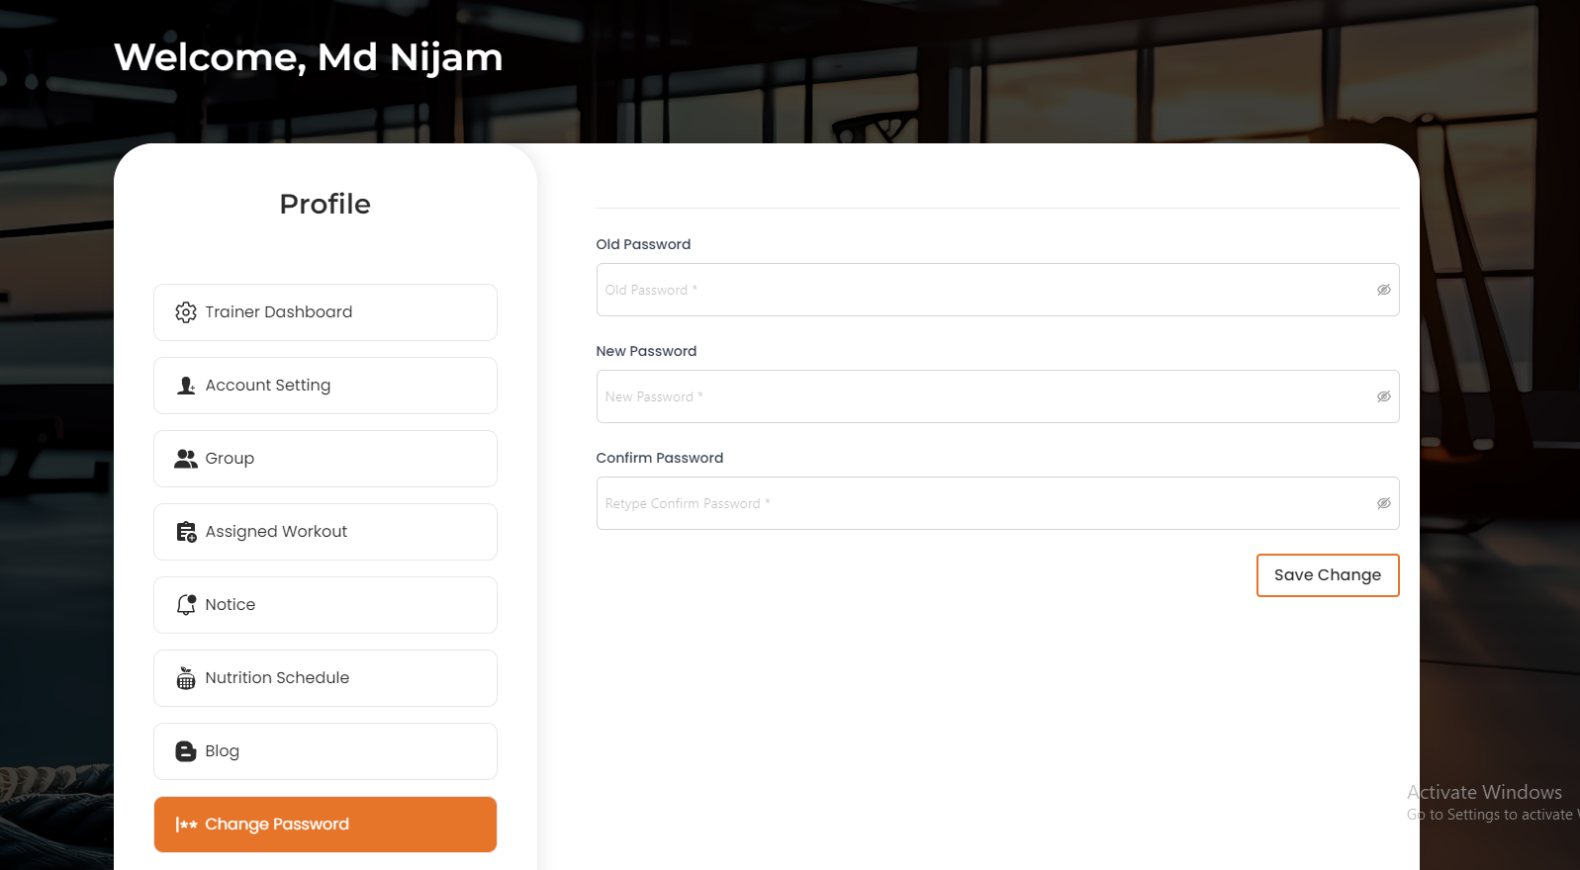Select the Change Password menu button
Screen dimensions: 1580x870
click(325, 825)
